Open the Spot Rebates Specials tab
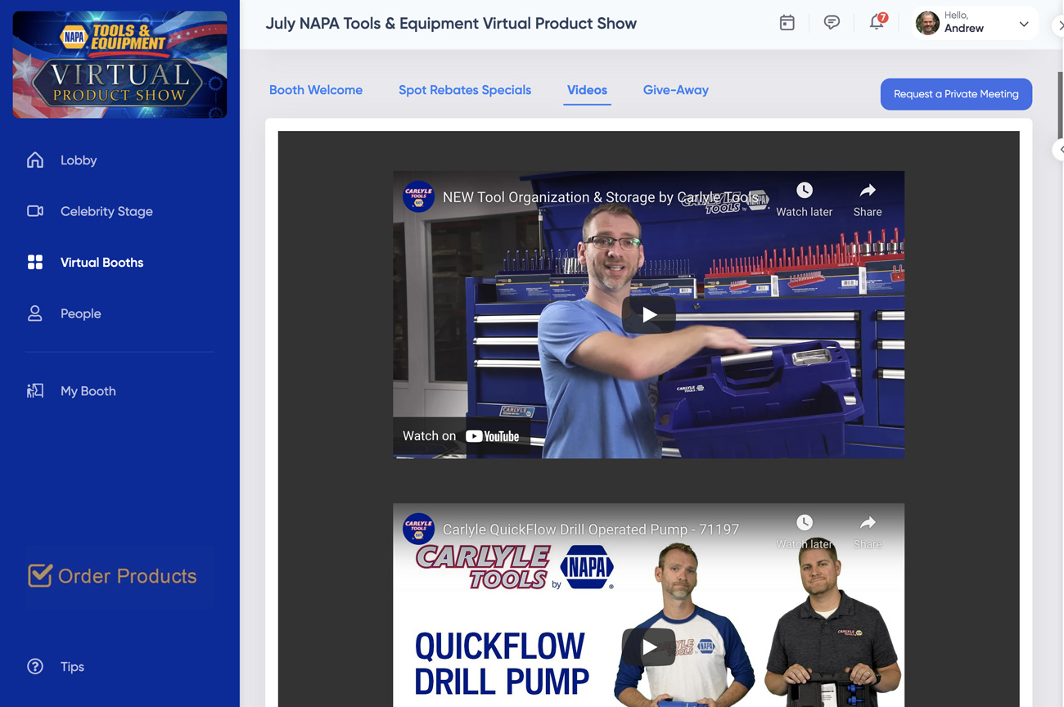Screen dimensions: 1064x707 [x=465, y=90]
